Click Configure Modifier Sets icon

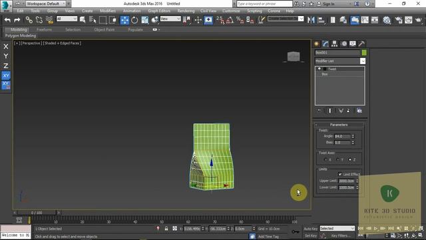pos(359,111)
